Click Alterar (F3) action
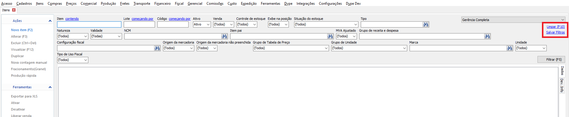569x117 pixels. pyautogui.click(x=19, y=36)
